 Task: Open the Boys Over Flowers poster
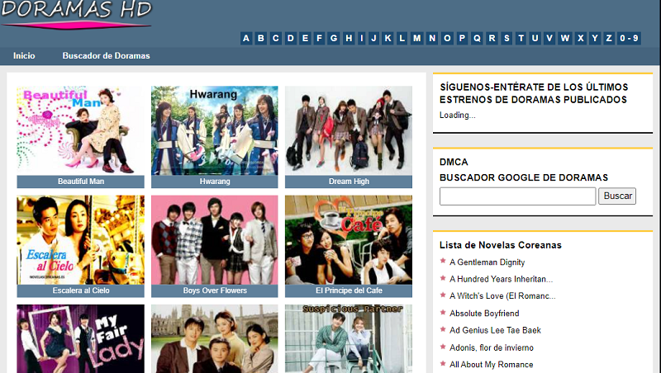click(215, 240)
